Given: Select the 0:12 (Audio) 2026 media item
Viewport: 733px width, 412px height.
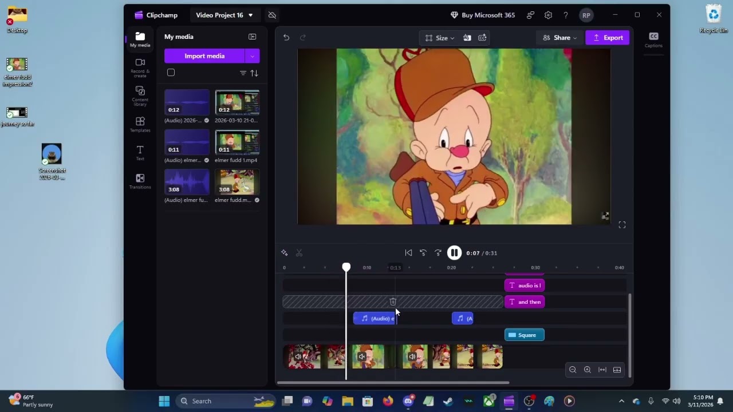Looking at the screenshot, I should (x=187, y=102).
